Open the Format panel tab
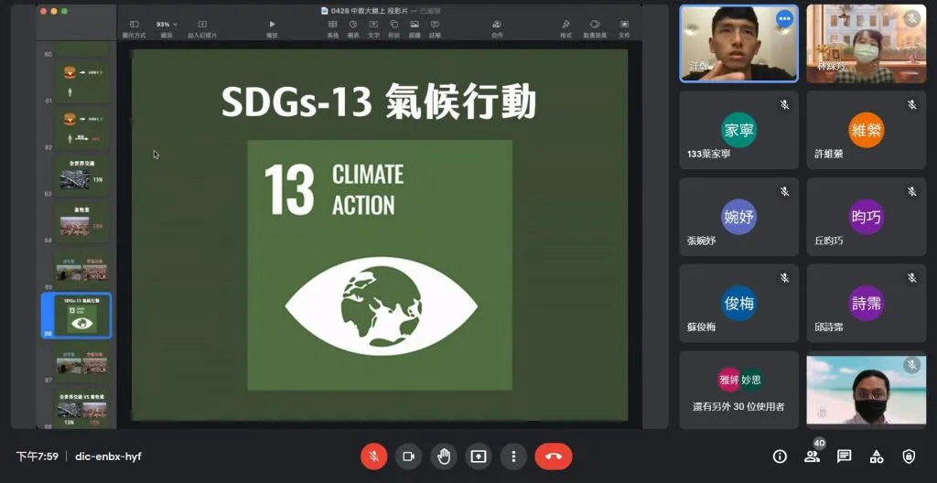The height and width of the screenshot is (483, 937). point(565,25)
